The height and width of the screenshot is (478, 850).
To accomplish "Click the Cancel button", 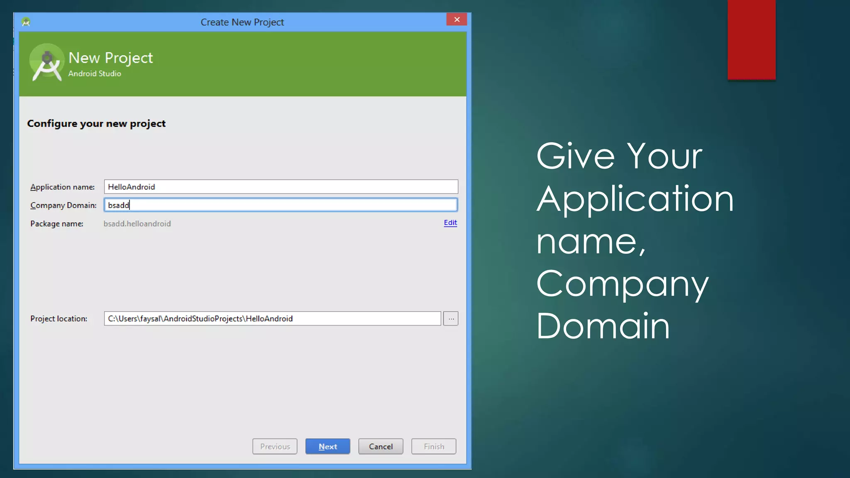I will 381,446.
